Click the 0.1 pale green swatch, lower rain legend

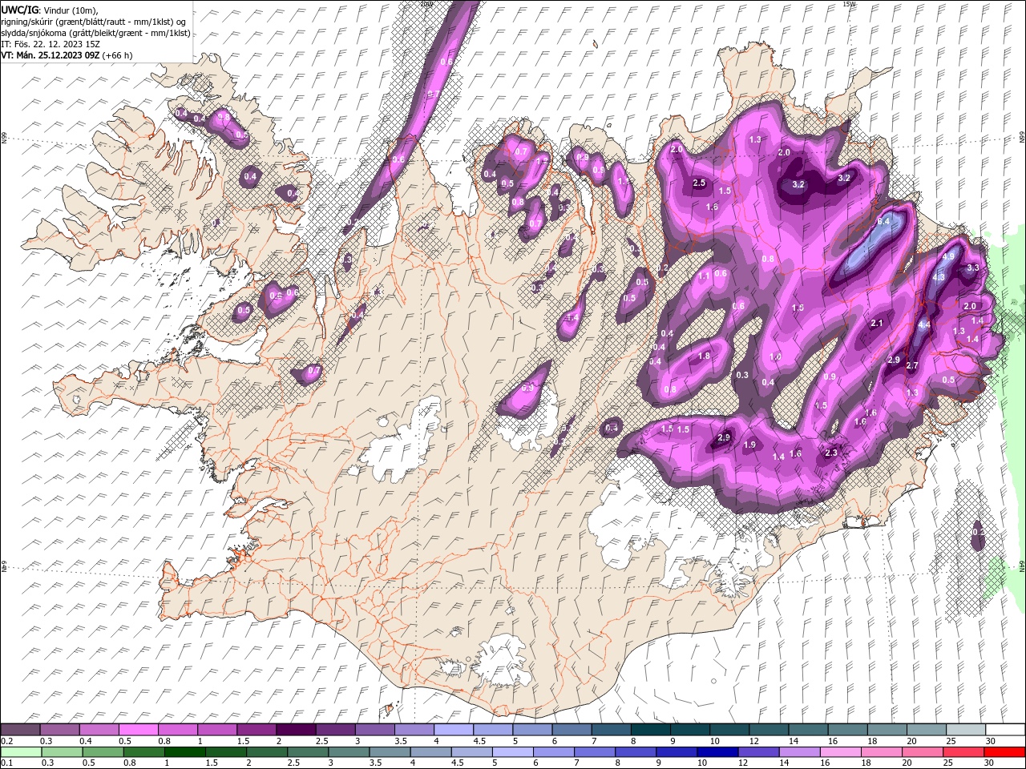click(21, 752)
